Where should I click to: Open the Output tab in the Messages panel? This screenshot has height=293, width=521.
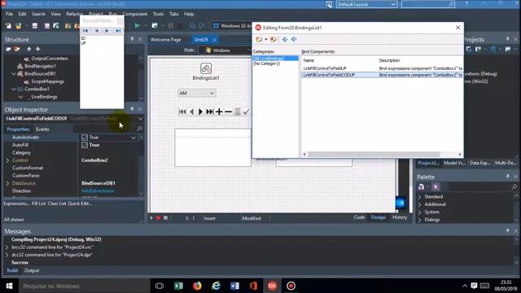point(32,270)
